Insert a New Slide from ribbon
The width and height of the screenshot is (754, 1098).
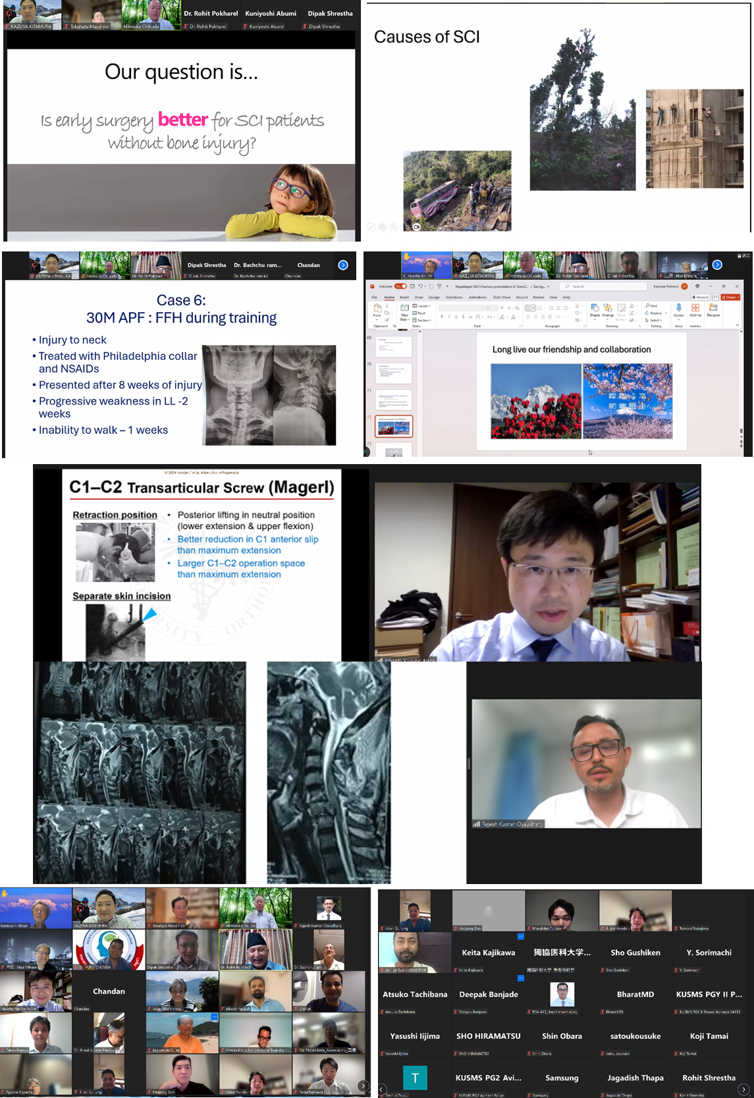coord(404,311)
